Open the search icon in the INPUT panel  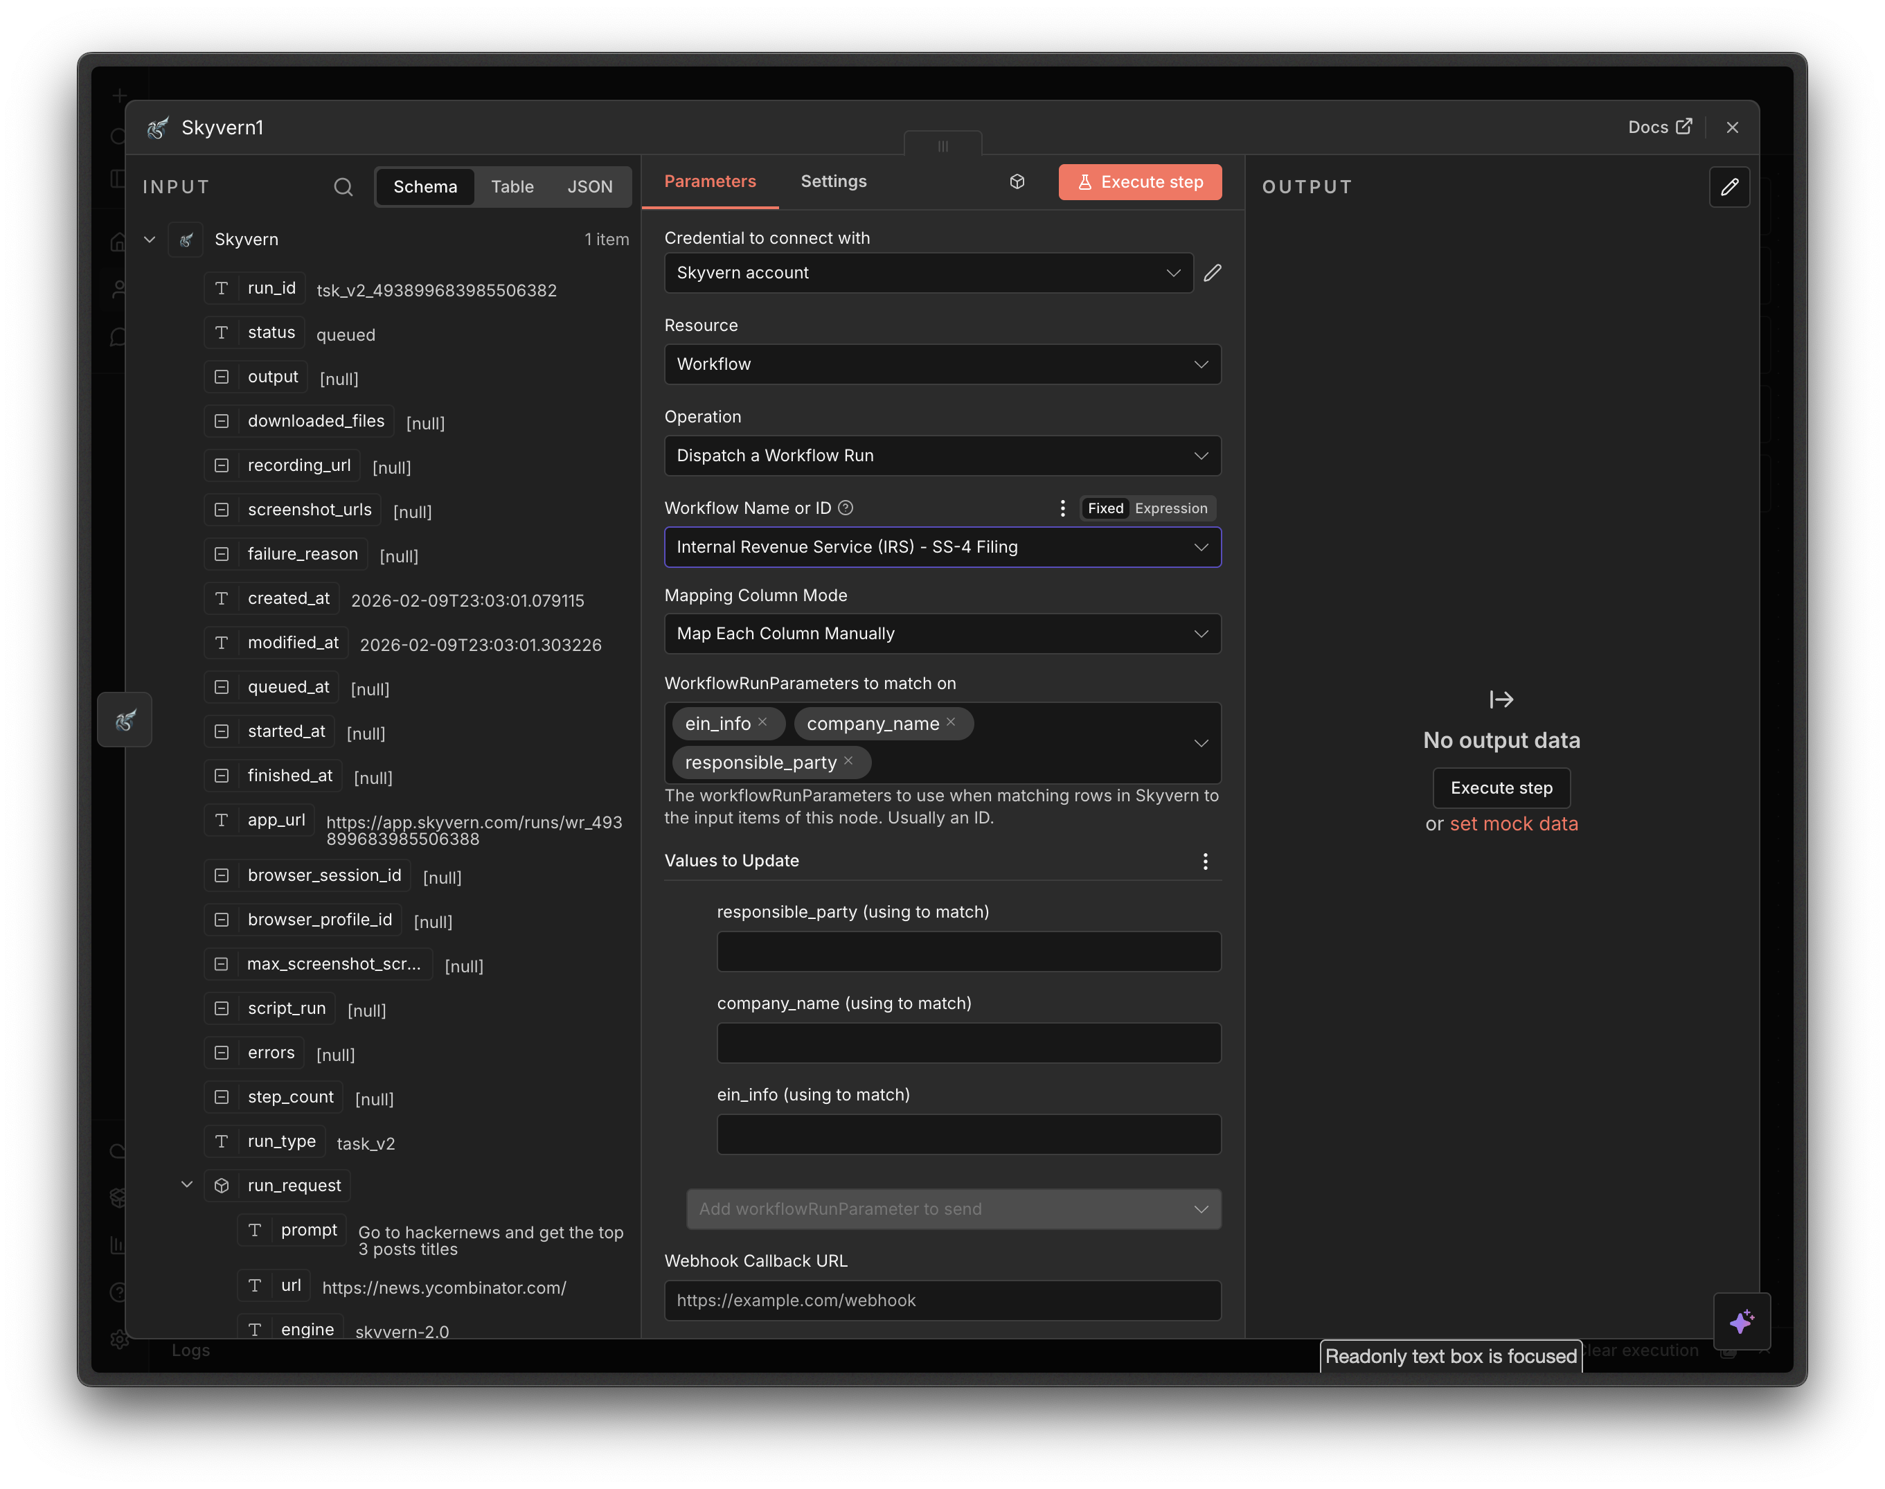click(x=343, y=186)
